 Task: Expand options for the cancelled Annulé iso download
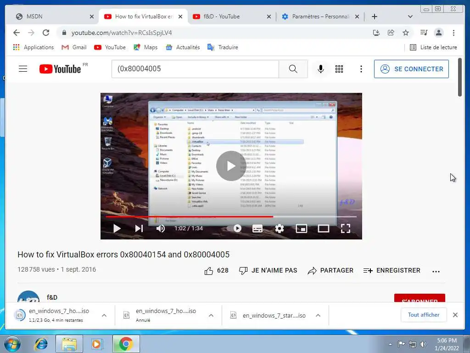[x=211, y=315]
